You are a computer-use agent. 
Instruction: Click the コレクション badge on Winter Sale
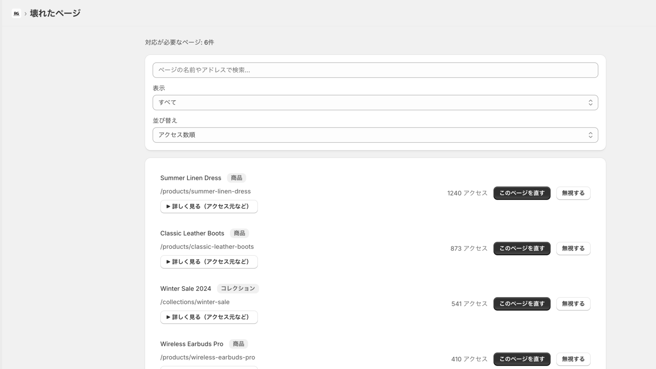(238, 289)
